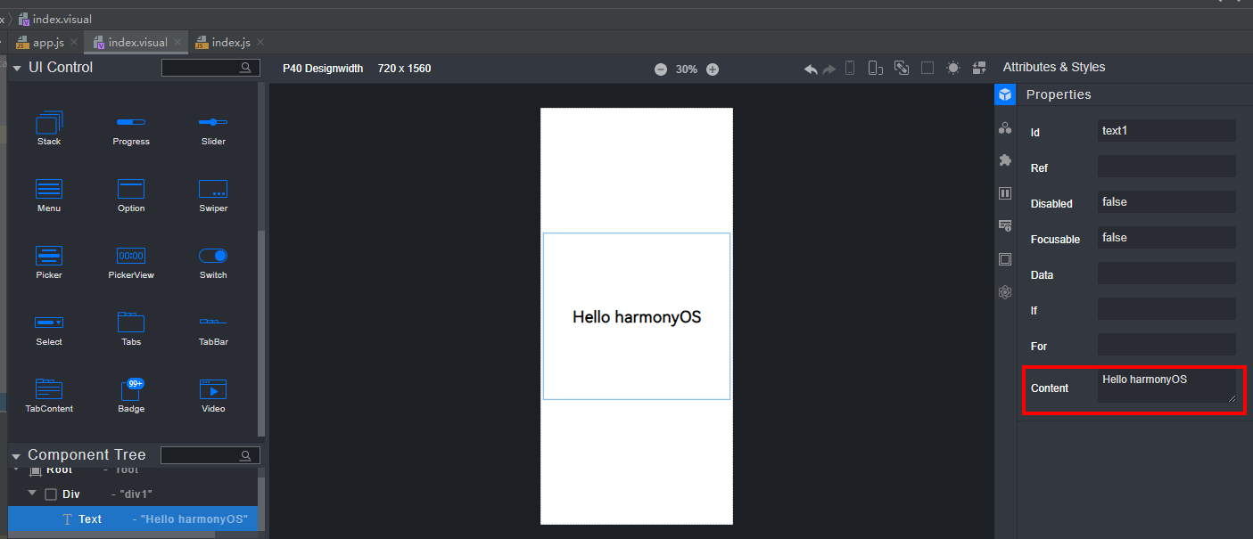The width and height of the screenshot is (1253, 539).
Task: Open the box model frame icon tab
Action: 1005,259
